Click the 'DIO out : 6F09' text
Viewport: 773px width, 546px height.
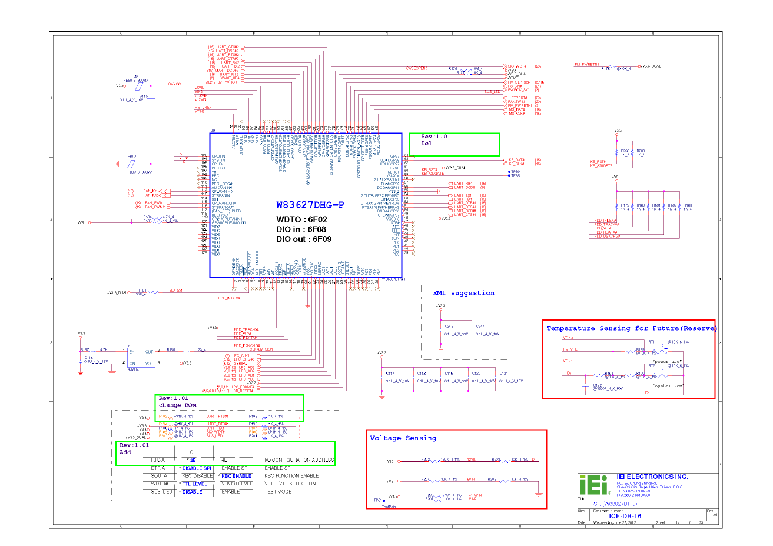tap(304, 239)
